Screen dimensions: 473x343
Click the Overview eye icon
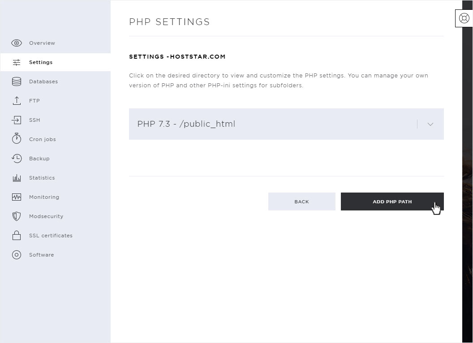pos(17,43)
